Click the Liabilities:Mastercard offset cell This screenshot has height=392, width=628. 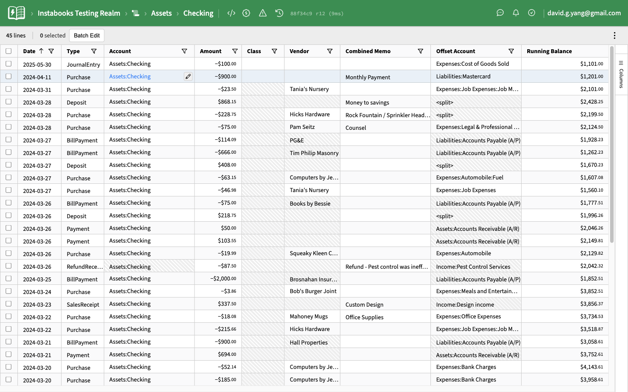[476, 76]
